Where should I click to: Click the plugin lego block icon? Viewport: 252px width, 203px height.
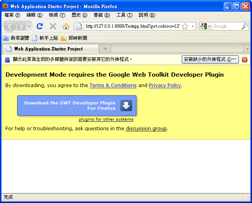click(x=7, y=60)
